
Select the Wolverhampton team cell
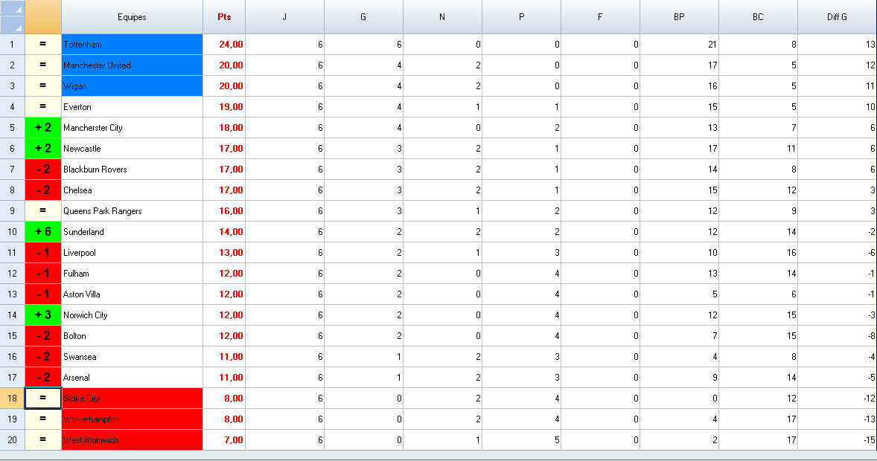tap(132, 419)
